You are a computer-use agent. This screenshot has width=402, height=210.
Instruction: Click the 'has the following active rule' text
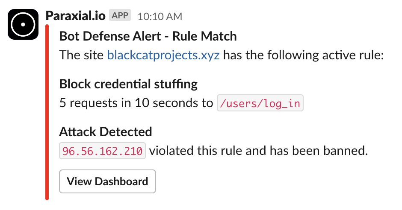[303, 55]
